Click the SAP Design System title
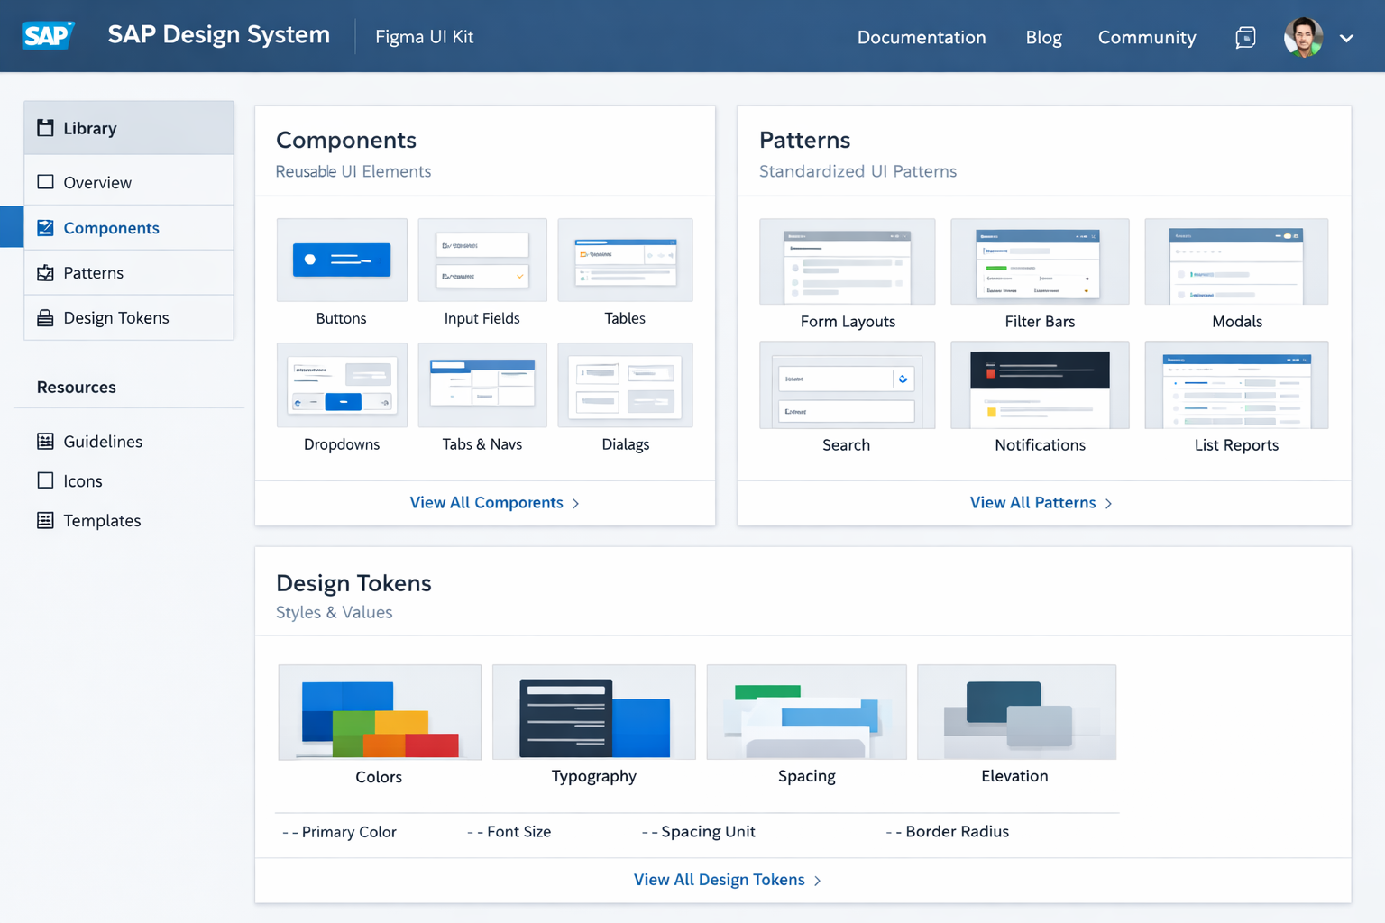This screenshot has width=1385, height=923. pyautogui.click(x=219, y=35)
